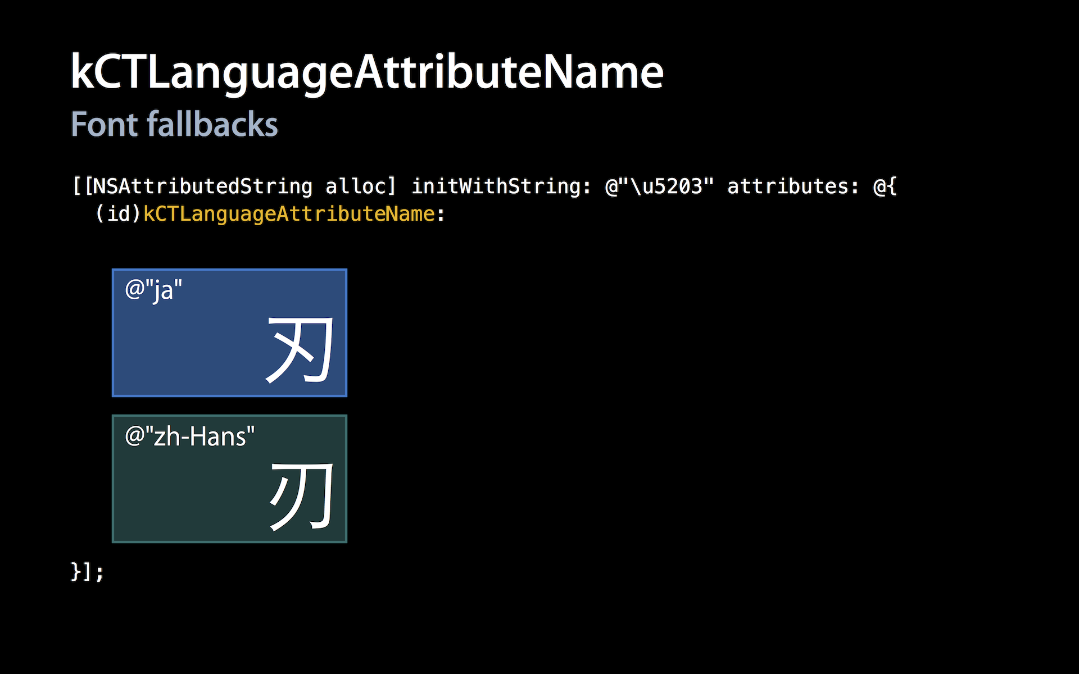1079x674 pixels.
Task: Click the attributes: parameter label
Action: click(x=793, y=186)
